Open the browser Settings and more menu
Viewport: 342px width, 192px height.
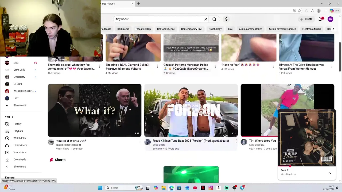click(325, 11)
